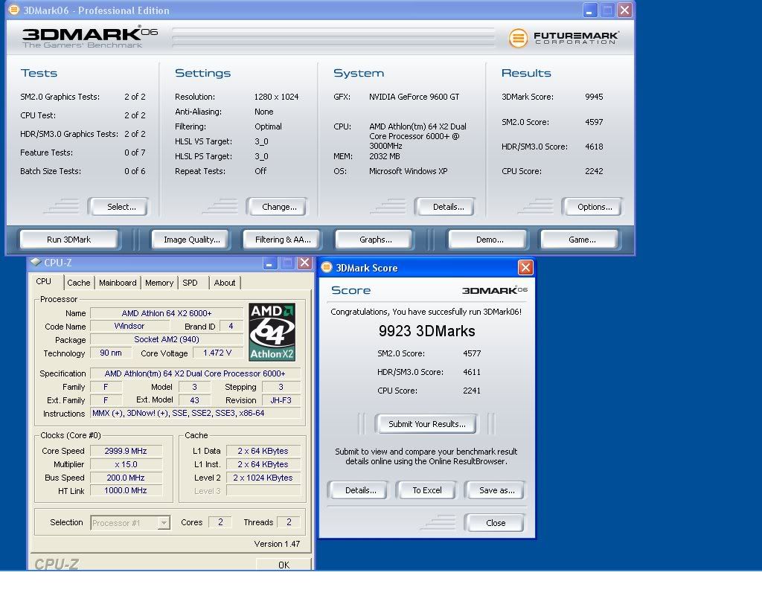Viewport: 762px width, 613px height.
Task: Minimize the CPU-Z window
Action: [x=269, y=263]
